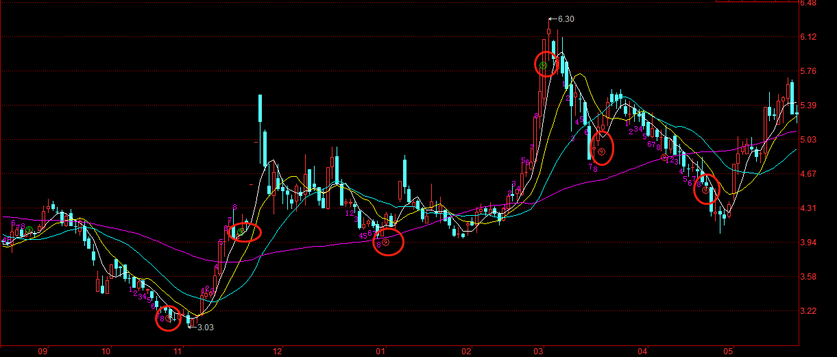Click the red-circled green 9 marker near the 6.30 peak
This screenshot has height=357, width=837.
point(543,66)
